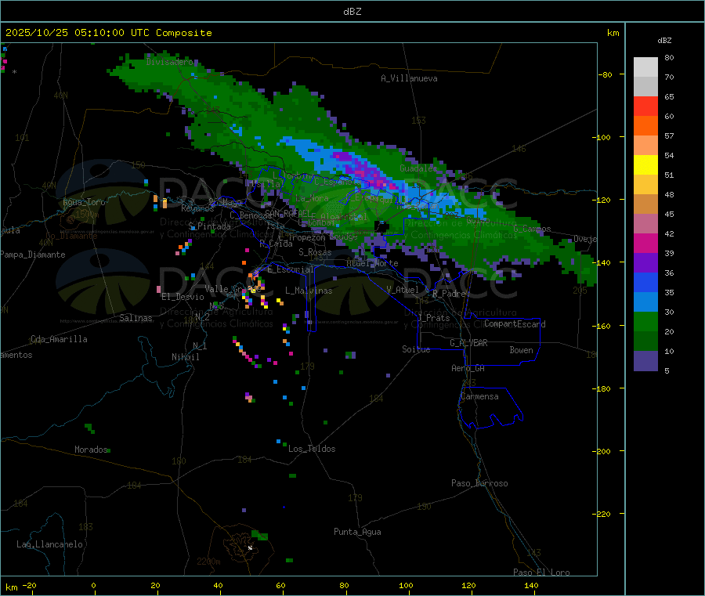Click the Atuel_Norte map label
This screenshot has width=705, height=596.
[372, 263]
